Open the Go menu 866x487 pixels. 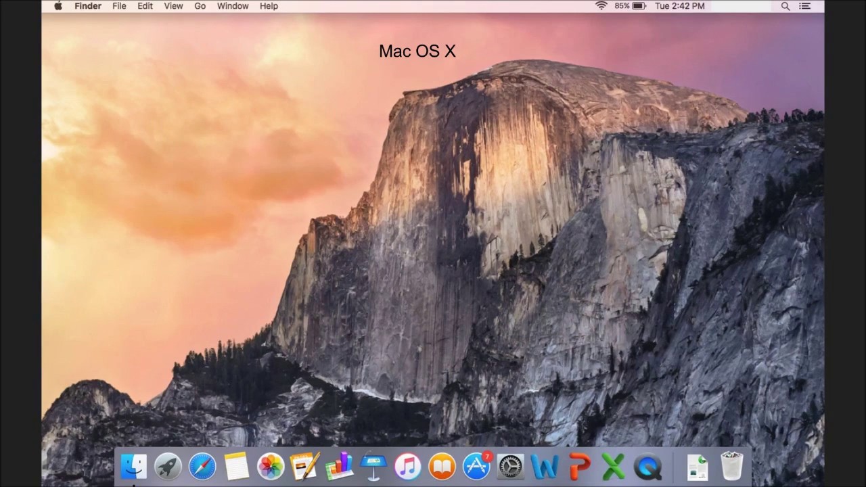coord(200,6)
